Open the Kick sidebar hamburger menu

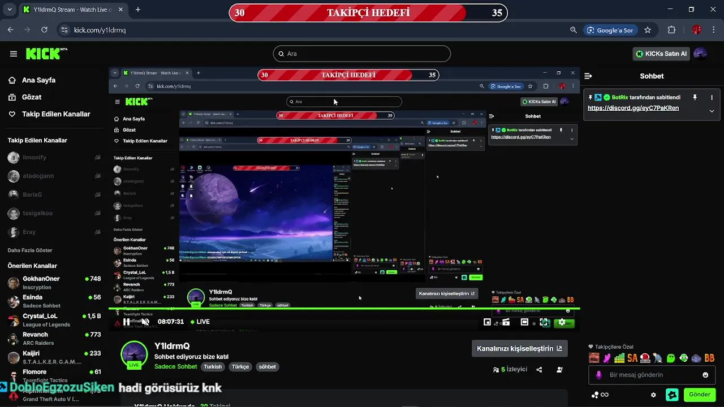pyautogui.click(x=14, y=54)
